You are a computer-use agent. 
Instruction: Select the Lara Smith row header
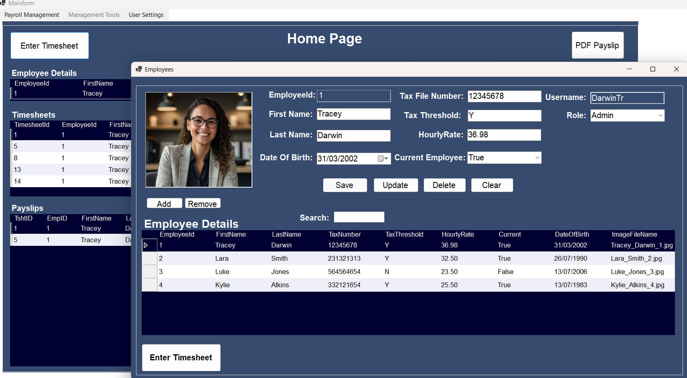tap(149, 258)
